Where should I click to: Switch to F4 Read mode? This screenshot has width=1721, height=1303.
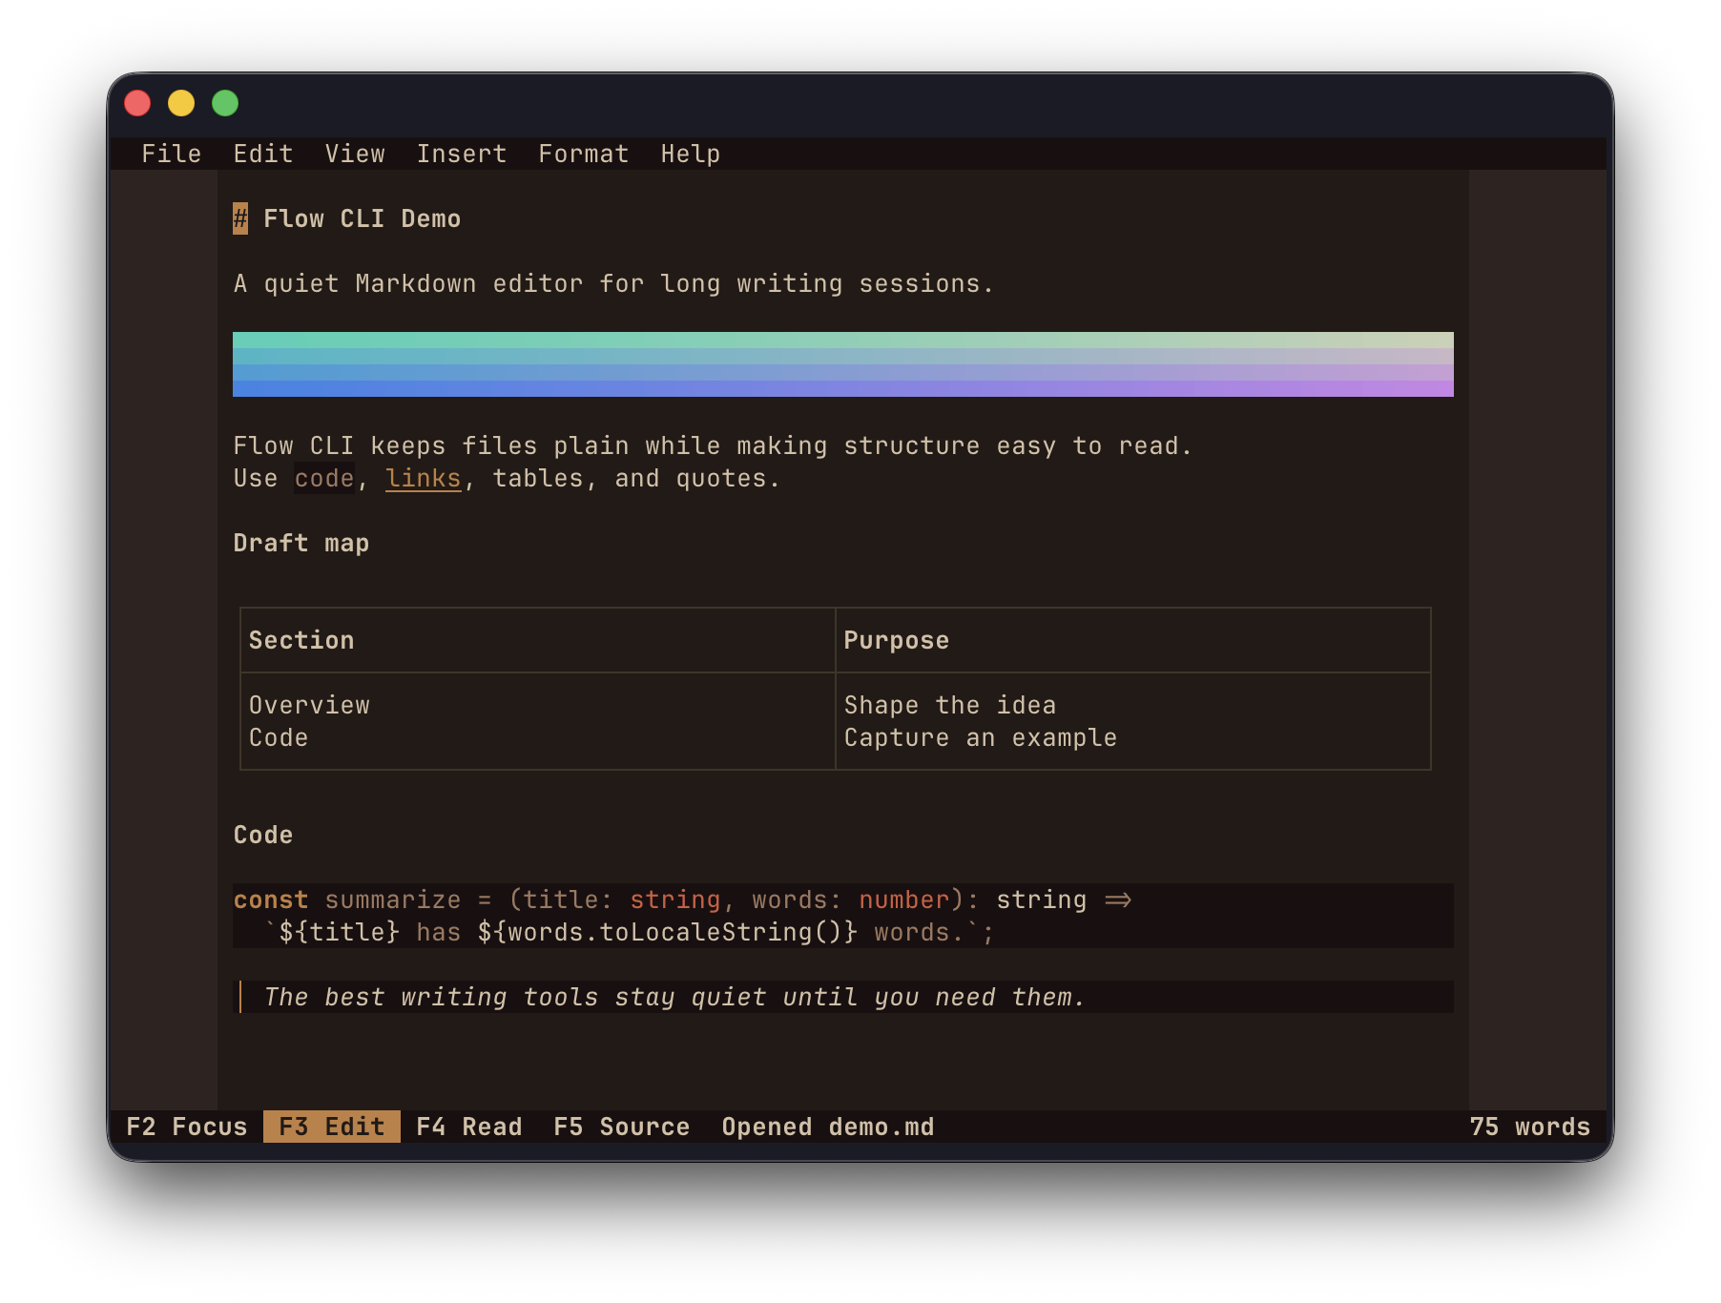pyautogui.click(x=469, y=1127)
